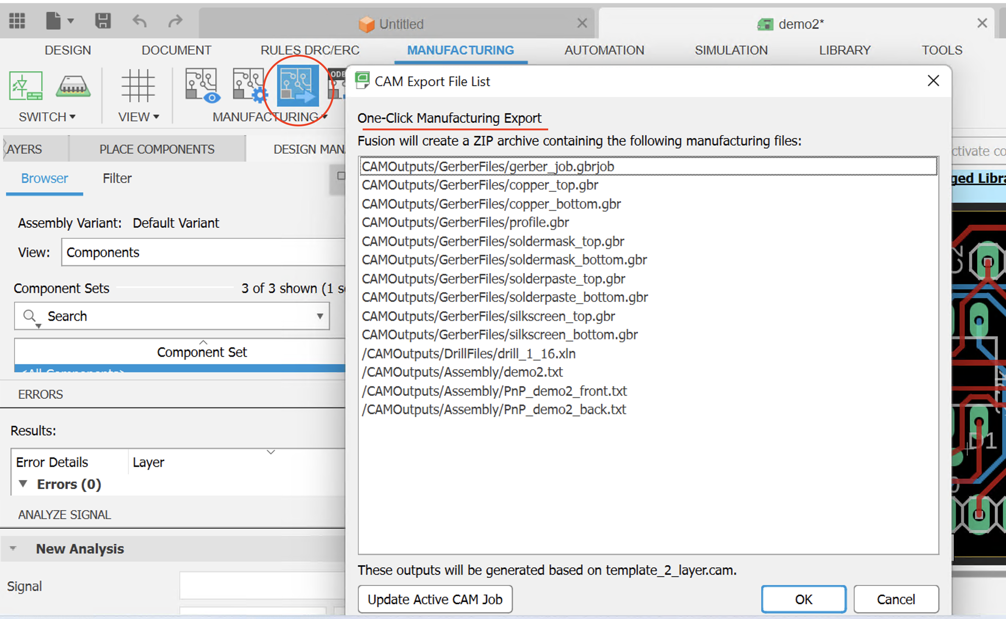The height and width of the screenshot is (619, 1006).
Task: Close the CAM Export File List dialog
Action: point(933,81)
